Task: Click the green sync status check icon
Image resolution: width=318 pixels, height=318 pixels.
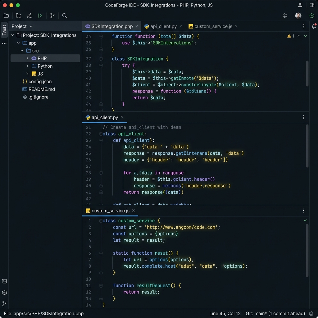Action: (x=312, y=16)
